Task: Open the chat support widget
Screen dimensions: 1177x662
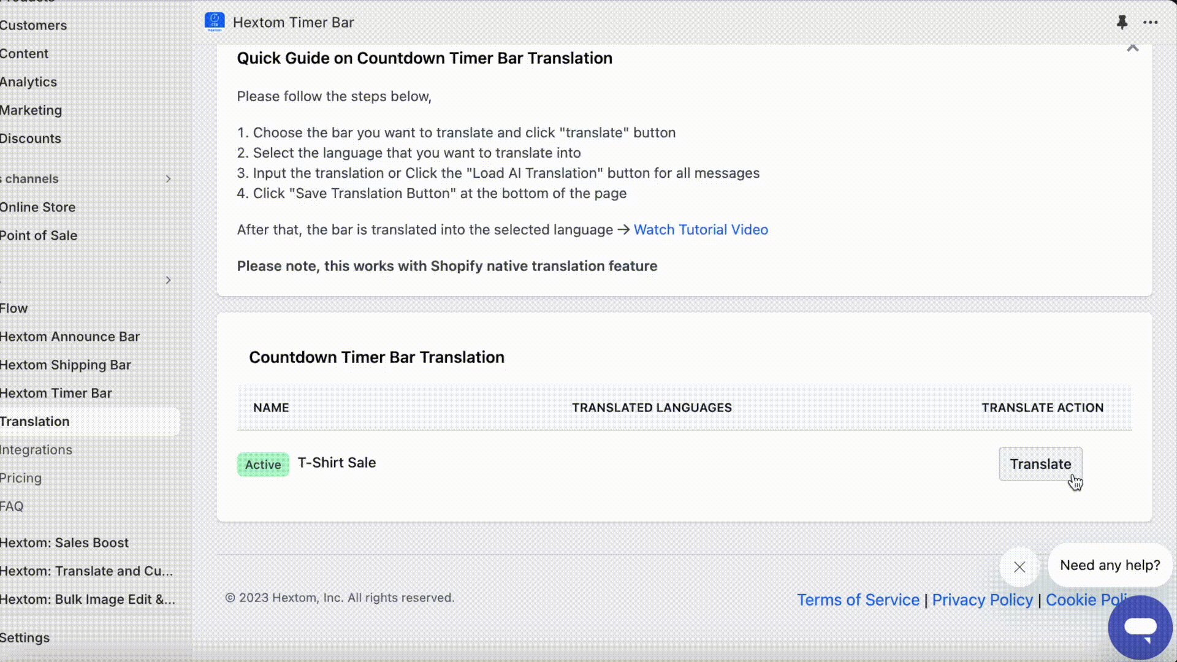Action: [1140, 627]
